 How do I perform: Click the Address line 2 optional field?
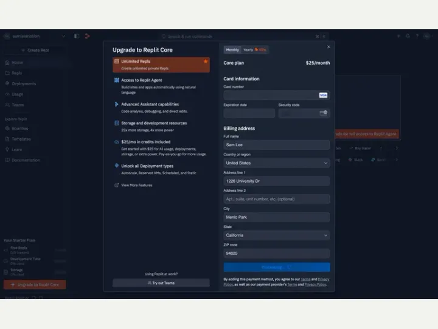coord(277,199)
